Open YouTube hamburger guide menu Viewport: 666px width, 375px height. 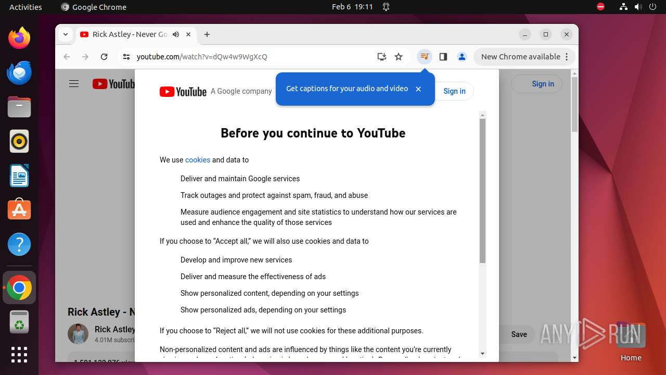tap(74, 84)
